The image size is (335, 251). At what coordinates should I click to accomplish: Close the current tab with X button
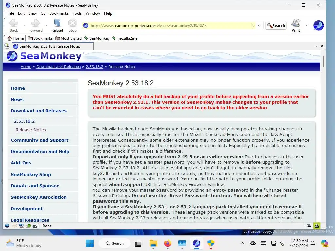[x=322, y=46]
